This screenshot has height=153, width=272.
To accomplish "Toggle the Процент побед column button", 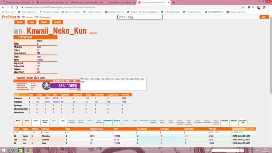I will (x=45, y=122).
